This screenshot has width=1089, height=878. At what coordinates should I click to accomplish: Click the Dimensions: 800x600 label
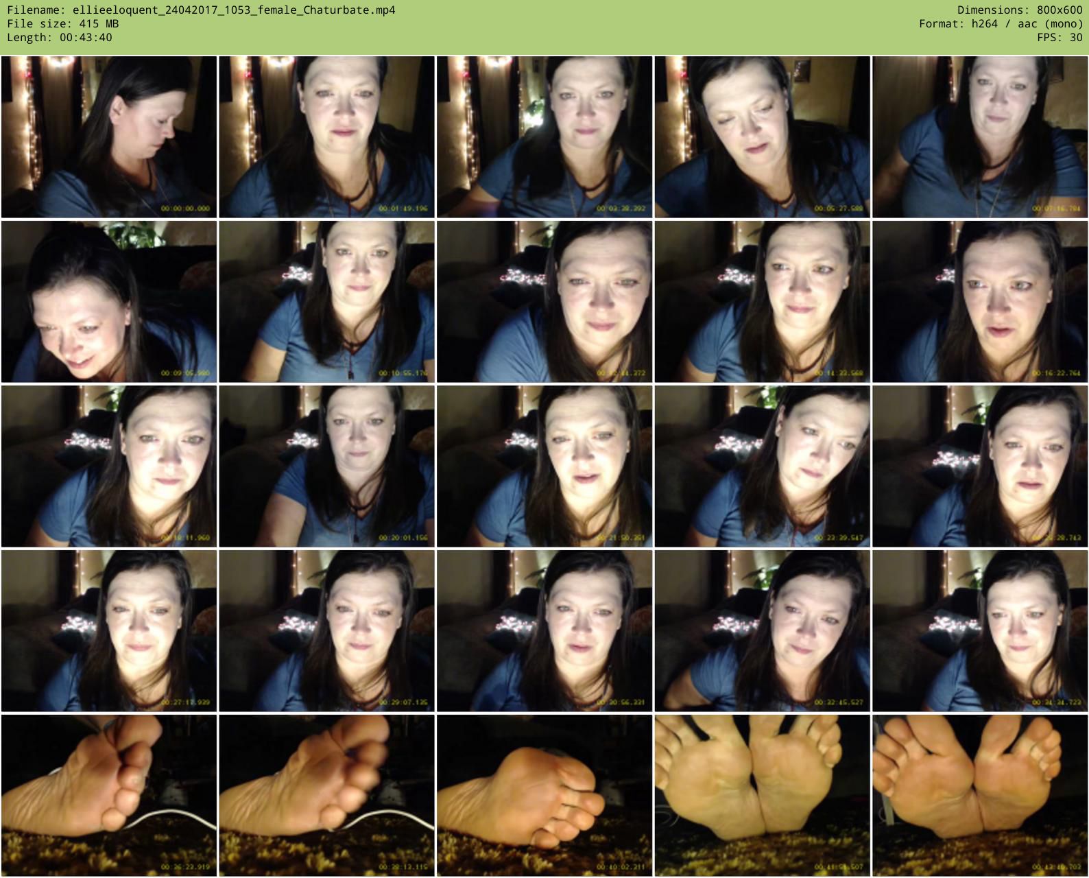click(1020, 10)
